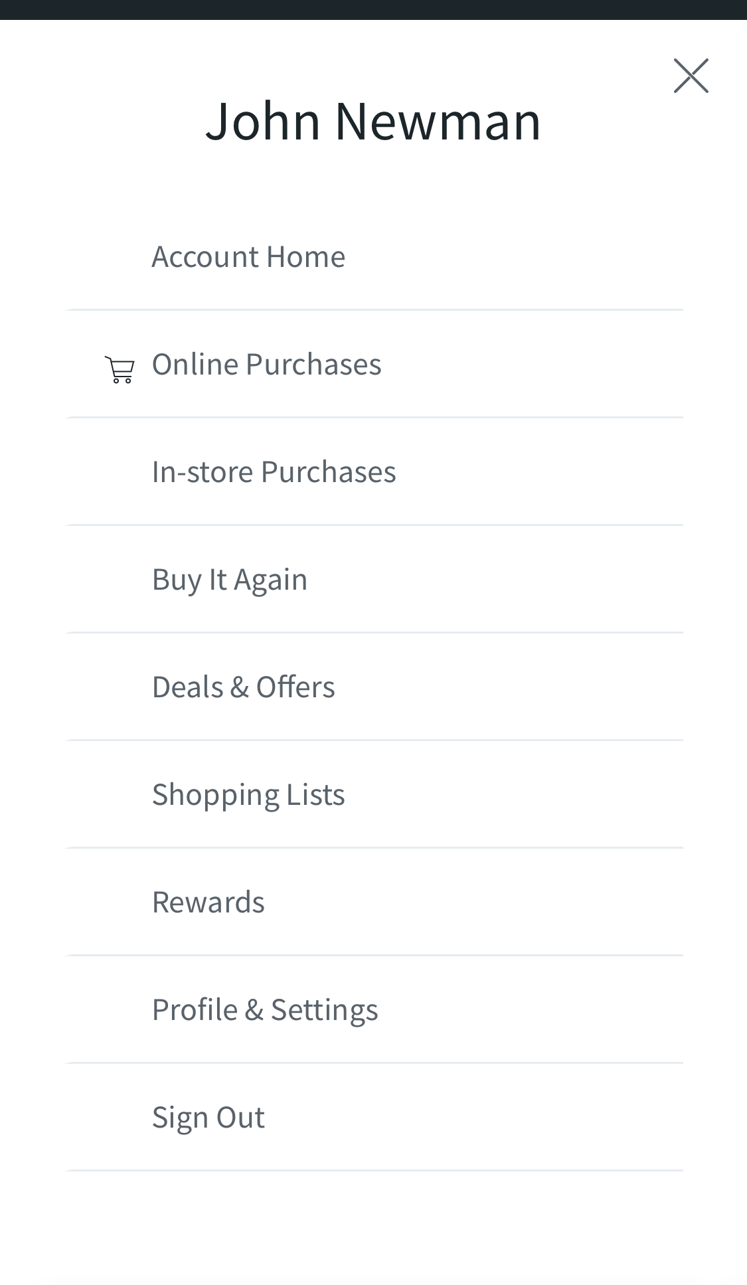Screen dimensions: 747x1285
Task: Click the shopping cart icon beside Online Purchases
Action: 120,369
